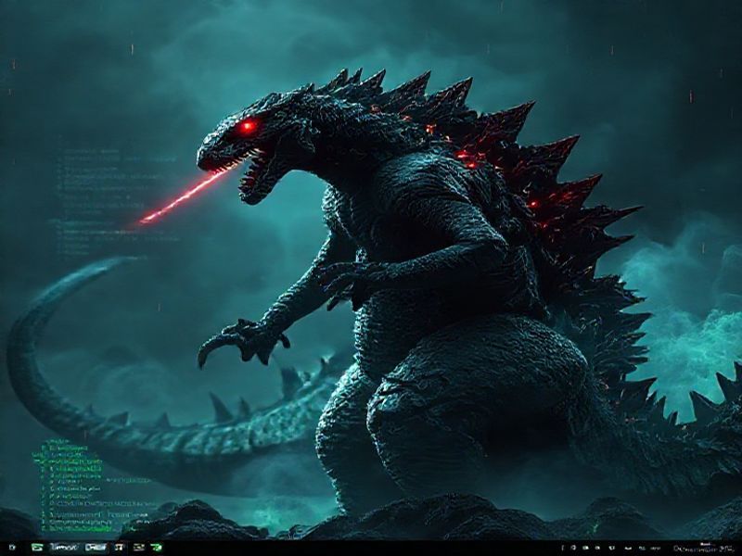
Task: Click the fourth icon in the system tray
Action: tap(597, 548)
